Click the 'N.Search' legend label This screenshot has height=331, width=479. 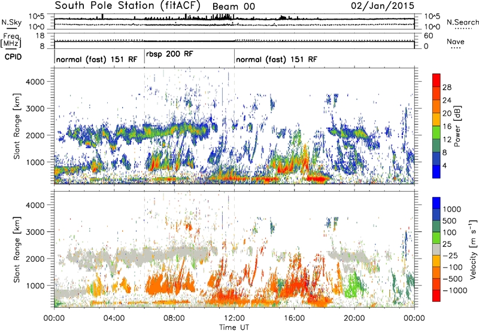[x=462, y=22]
